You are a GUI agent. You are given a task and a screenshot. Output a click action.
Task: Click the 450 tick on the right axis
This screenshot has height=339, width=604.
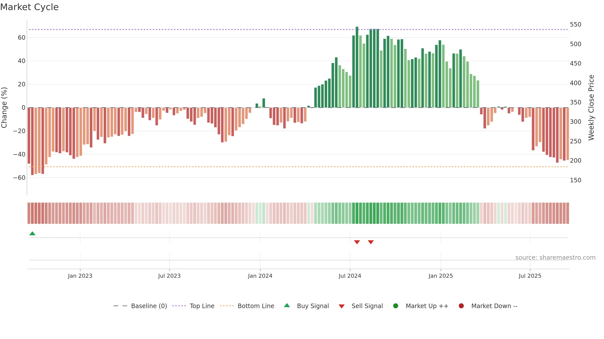[576, 64]
